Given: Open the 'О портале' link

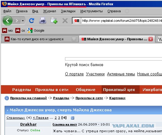Looking at the screenshot, I should click(74, 74).
